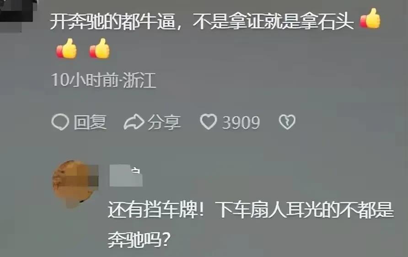Viewport: 408px width, 257px height.
Task: Dislike the comment with the broken heart icon
Action: coord(287,122)
